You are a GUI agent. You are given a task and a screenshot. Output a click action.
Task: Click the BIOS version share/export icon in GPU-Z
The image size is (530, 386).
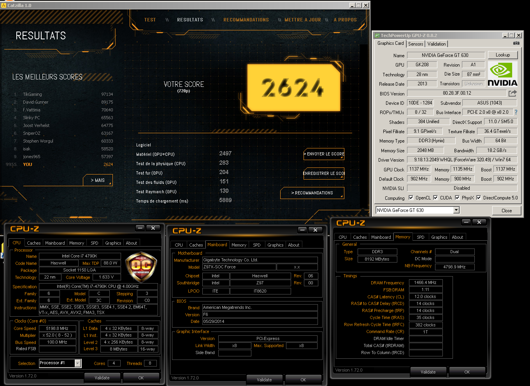[x=512, y=93]
